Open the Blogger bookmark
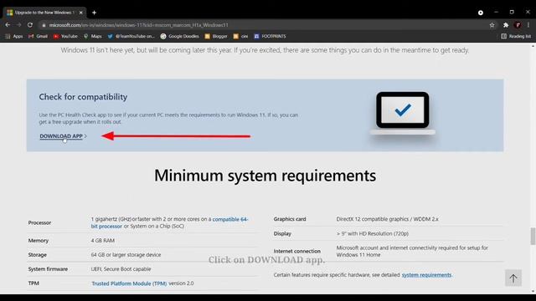 216,36
